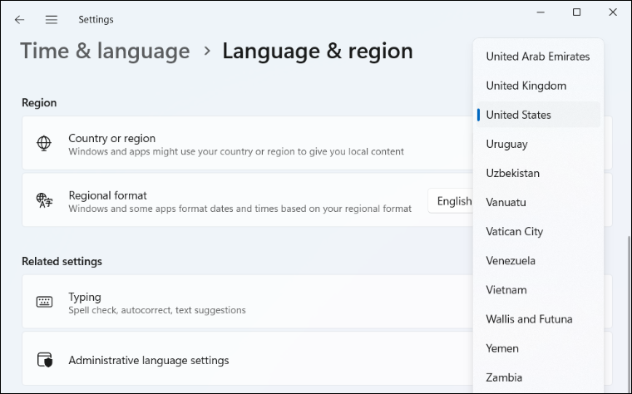This screenshot has height=394, width=632.
Task: Open the hamburger navigation menu
Action: pos(52,20)
